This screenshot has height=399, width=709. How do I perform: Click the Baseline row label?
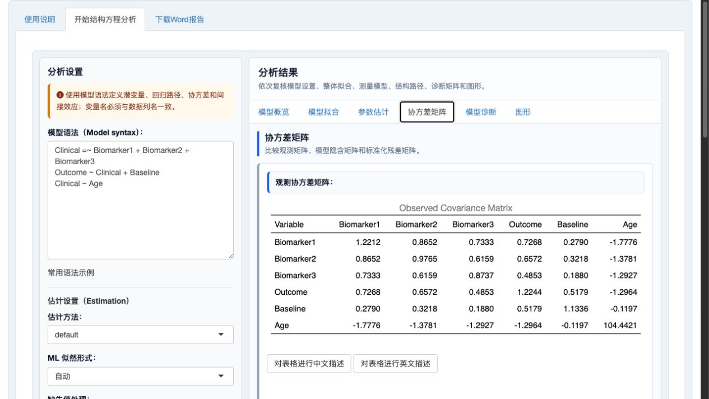290,309
